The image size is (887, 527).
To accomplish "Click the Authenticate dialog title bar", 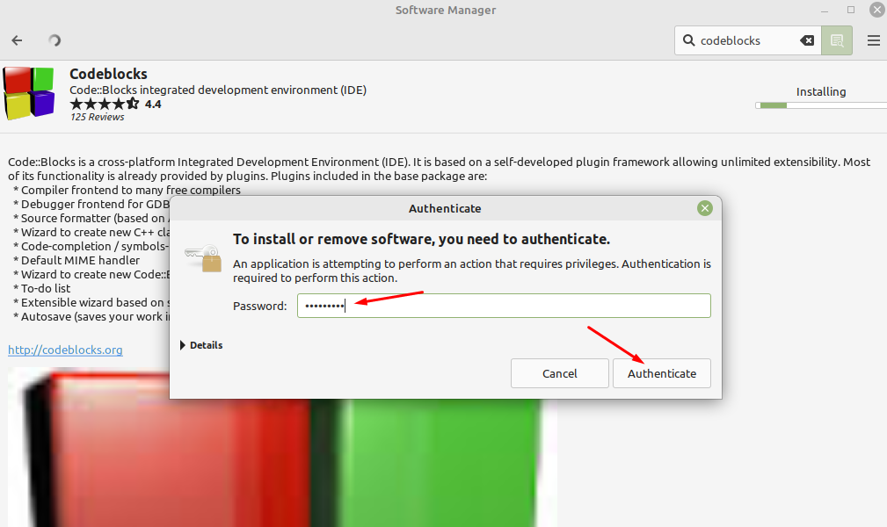I will (445, 208).
